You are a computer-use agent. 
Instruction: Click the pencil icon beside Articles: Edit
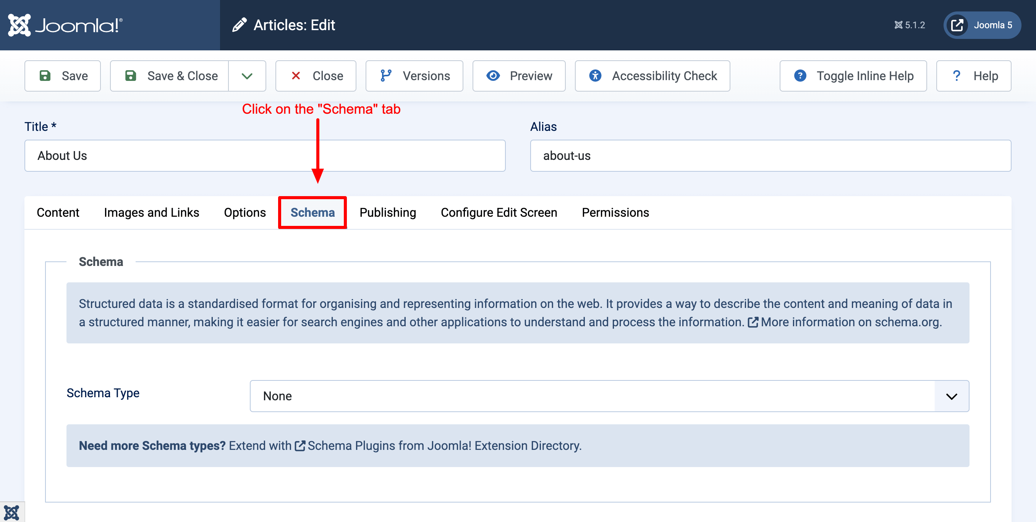coord(239,25)
